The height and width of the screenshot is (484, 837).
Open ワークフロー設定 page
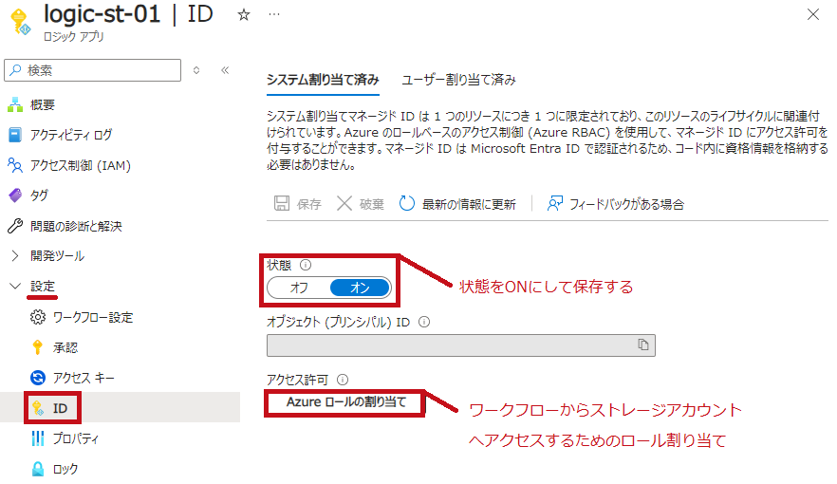[x=93, y=318]
